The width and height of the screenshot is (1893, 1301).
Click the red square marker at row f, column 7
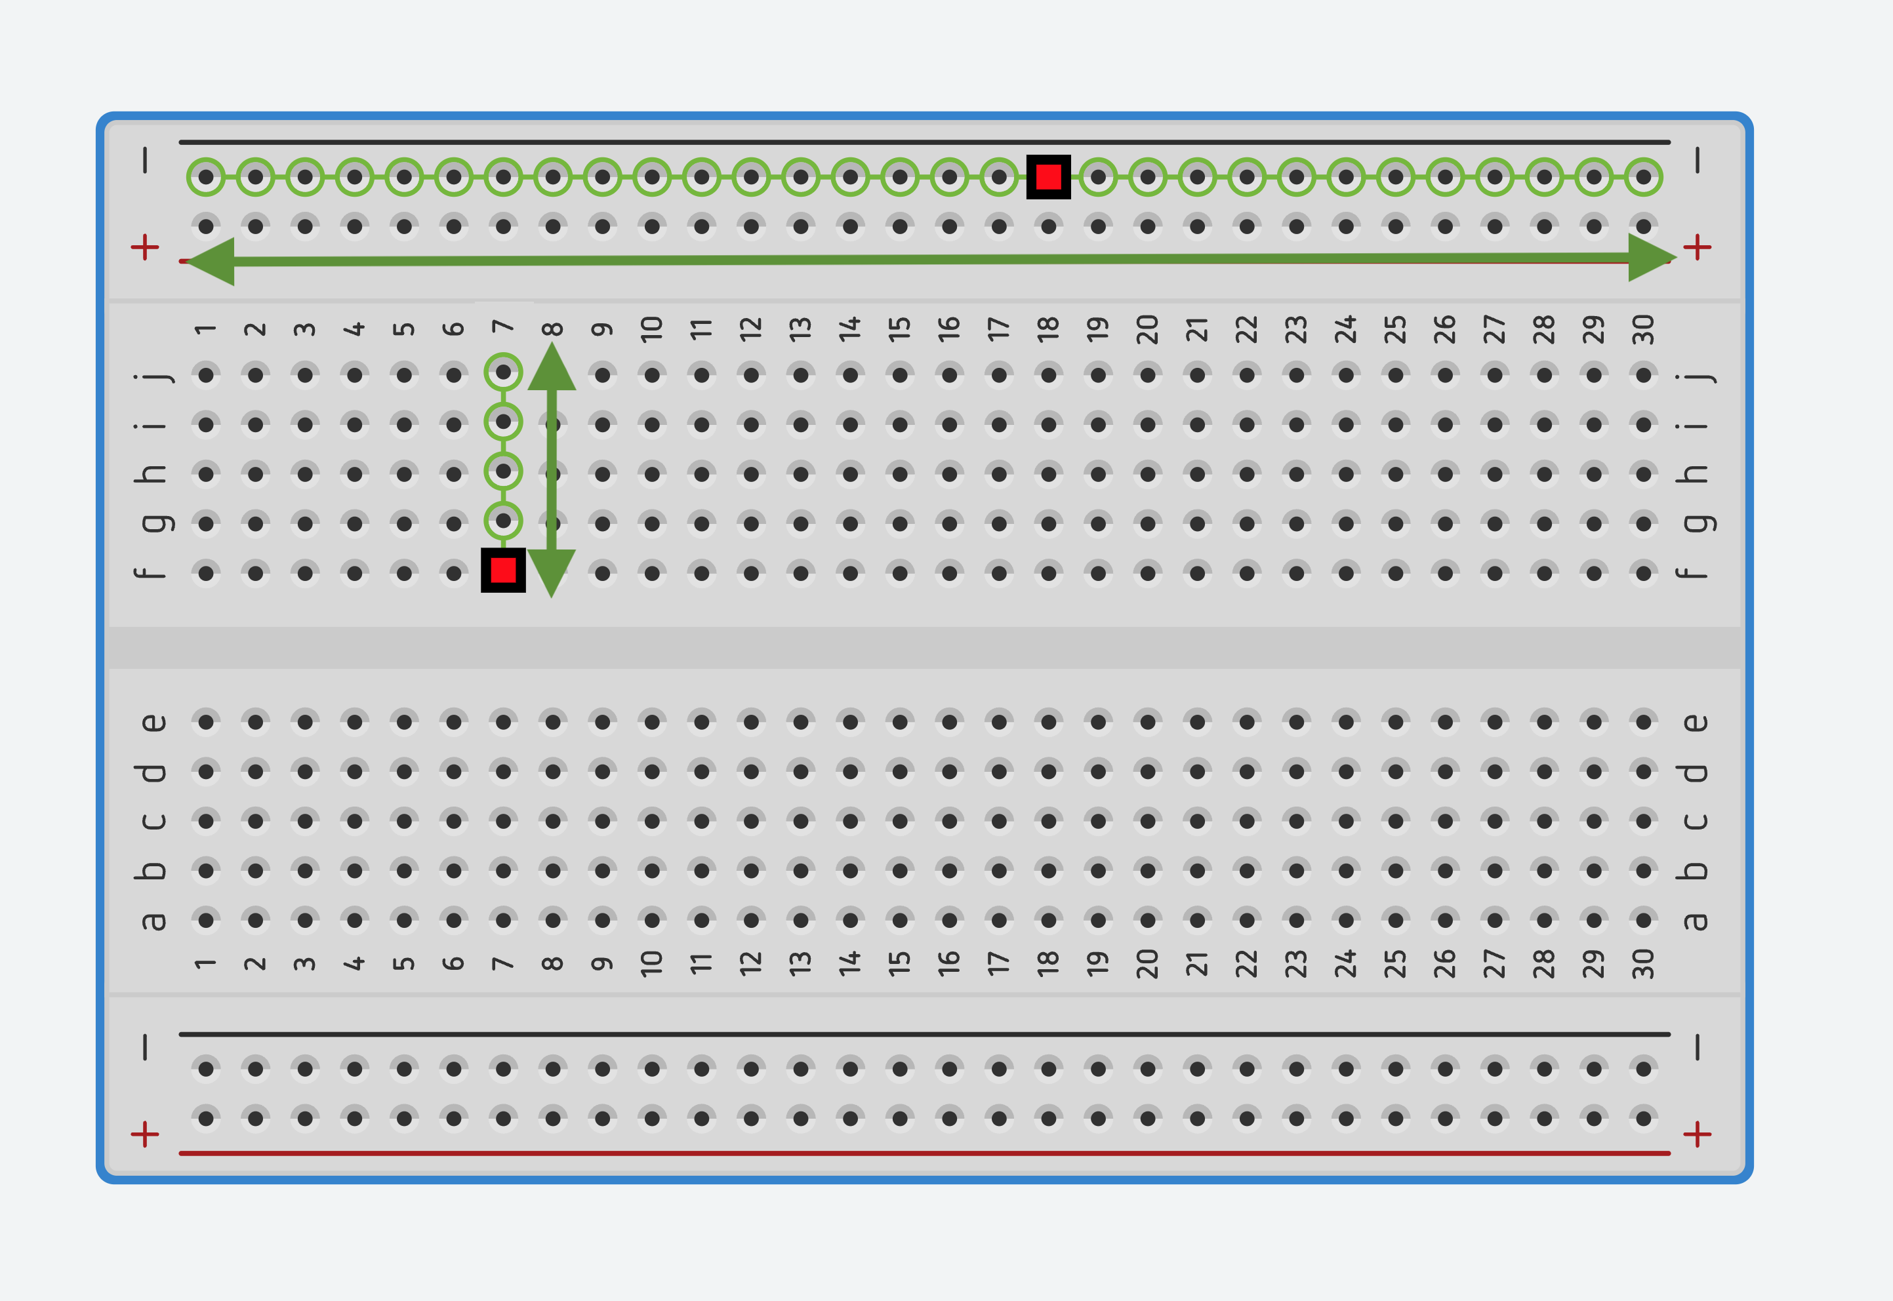pyautogui.click(x=503, y=570)
